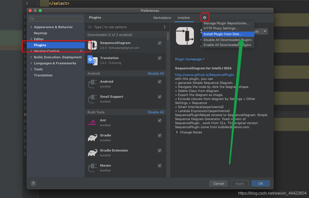Uncheck the Smali Support checkbox

[x=160, y=97]
